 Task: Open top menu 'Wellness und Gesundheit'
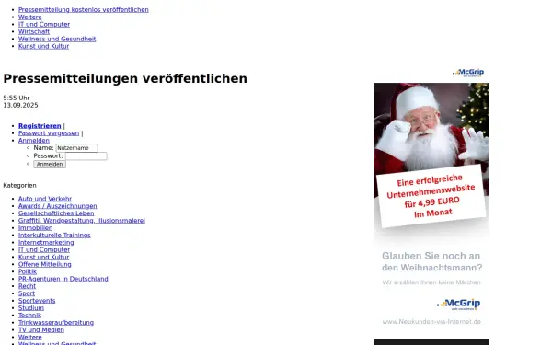coord(57,39)
